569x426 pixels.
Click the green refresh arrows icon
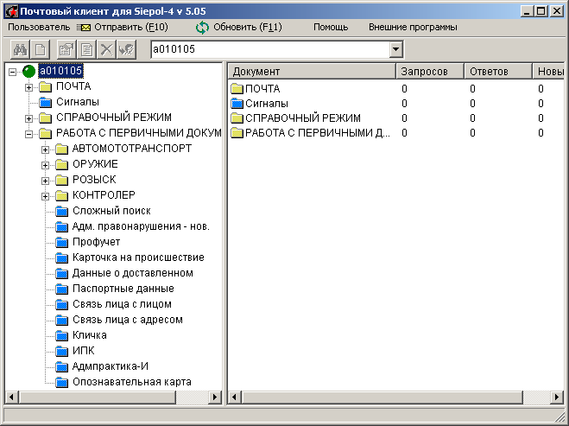point(202,28)
